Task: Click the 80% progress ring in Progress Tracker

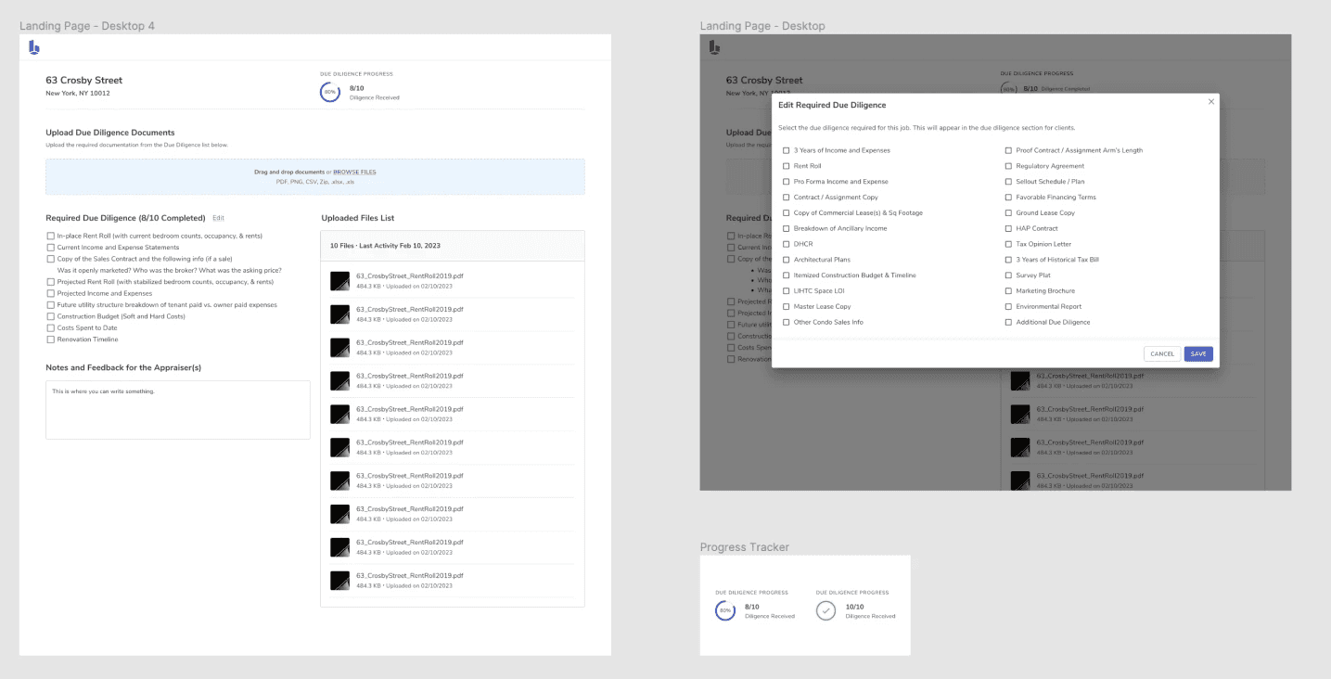Action: click(x=725, y=610)
